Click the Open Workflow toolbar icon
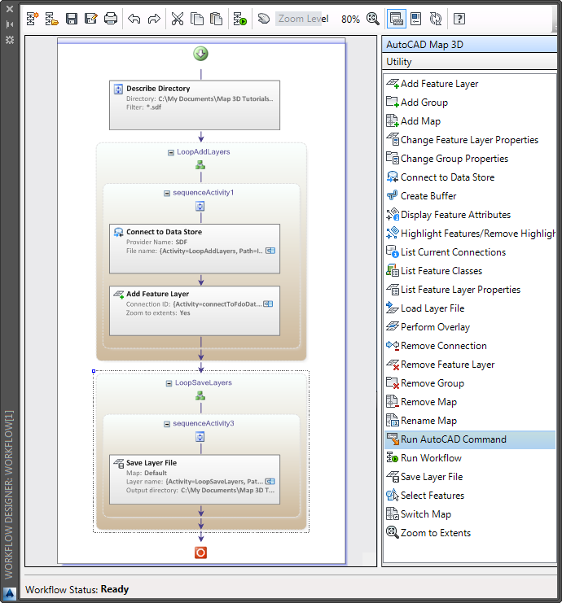The width and height of the screenshot is (562, 603). coord(51,19)
